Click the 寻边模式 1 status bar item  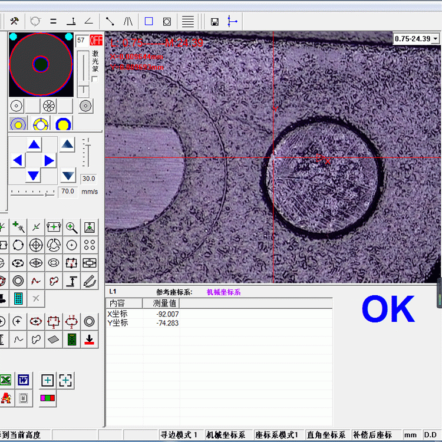coord(180,435)
